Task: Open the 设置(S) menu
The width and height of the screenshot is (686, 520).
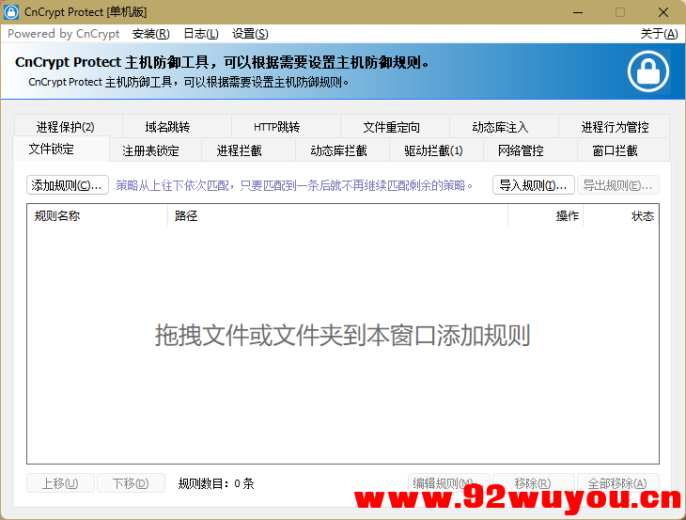Action: 249,34
